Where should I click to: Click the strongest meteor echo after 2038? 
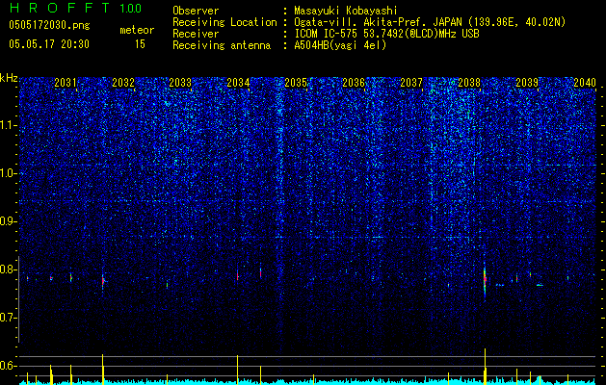[x=485, y=279]
